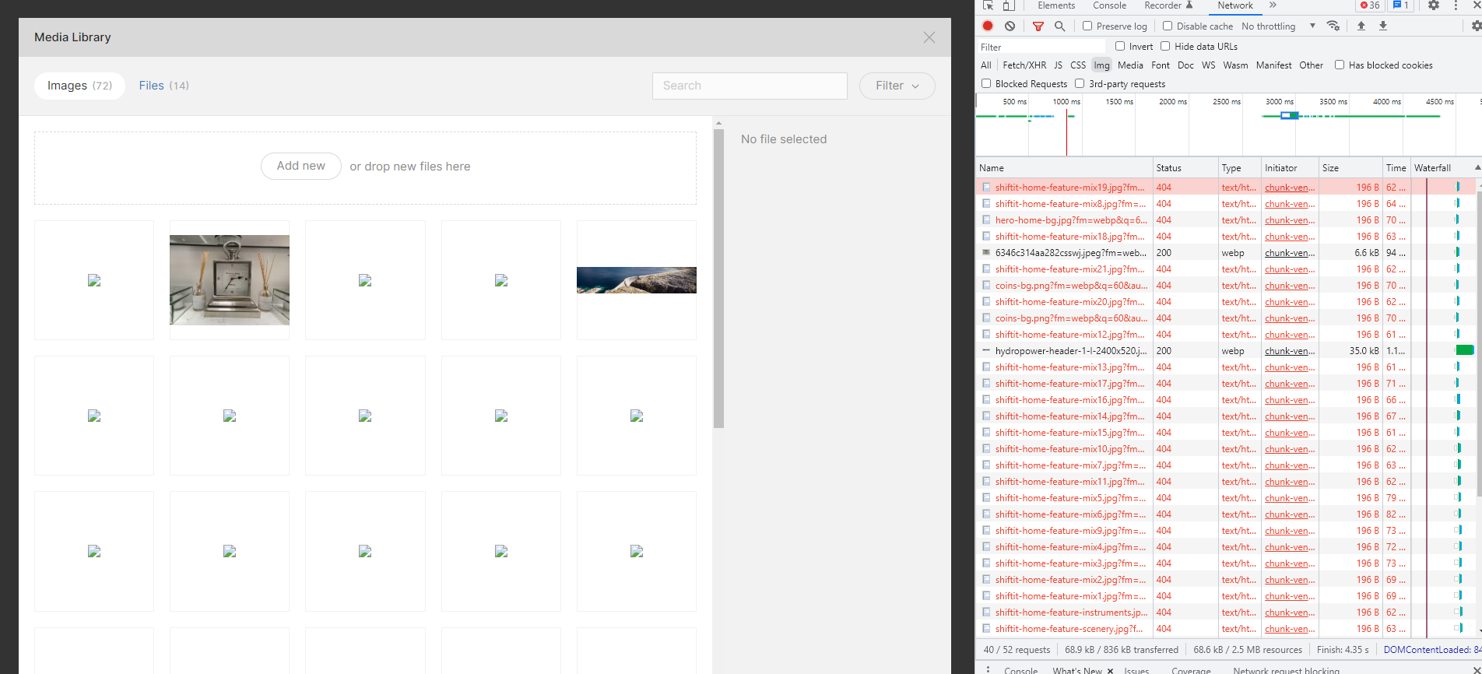Image resolution: width=1482 pixels, height=674 pixels.
Task: Select the clock photo thumbnail
Action: (230, 280)
